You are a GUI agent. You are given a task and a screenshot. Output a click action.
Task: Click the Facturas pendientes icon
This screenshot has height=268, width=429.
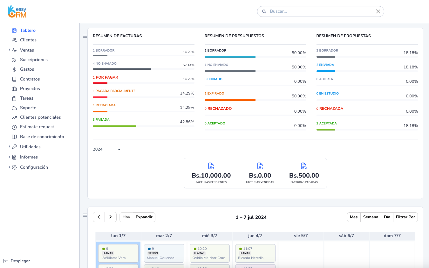[211, 166]
